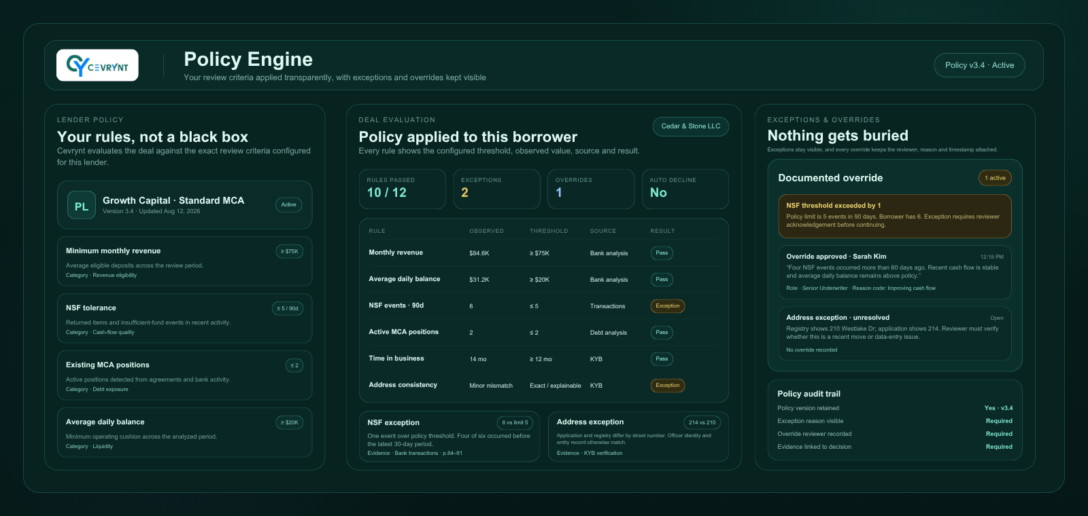Click the 214 vs 210 pill
The width and height of the screenshot is (1088, 516).
click(x=702, y=422)
